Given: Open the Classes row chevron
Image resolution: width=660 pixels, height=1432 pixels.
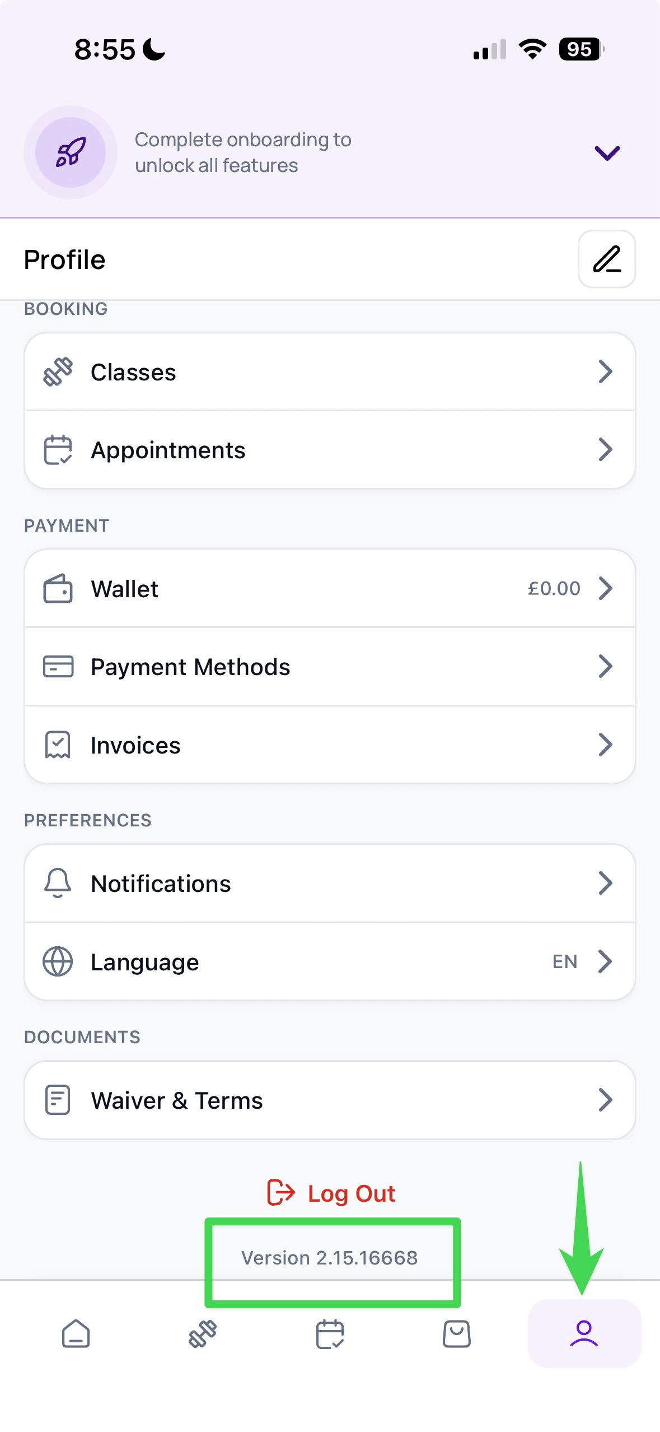Looking at the screenshot, I should point(605,371).
